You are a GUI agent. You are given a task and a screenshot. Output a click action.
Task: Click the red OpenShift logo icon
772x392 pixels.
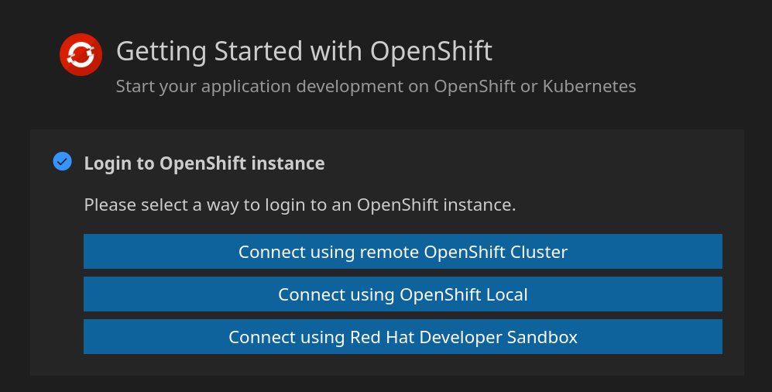click(81, 55)
